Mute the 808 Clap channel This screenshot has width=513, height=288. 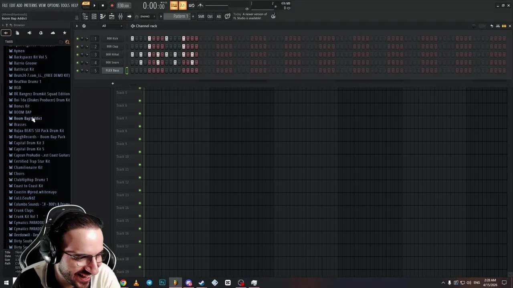[77, 46]
